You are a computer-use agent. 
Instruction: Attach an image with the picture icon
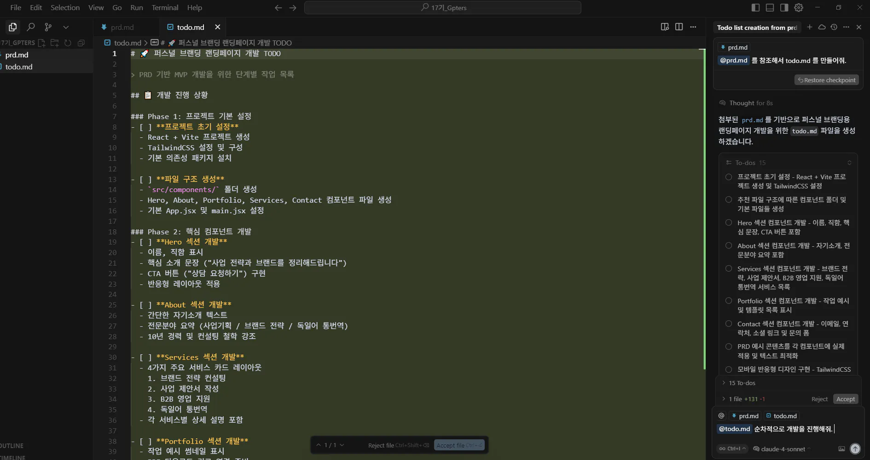click(841, 449)
